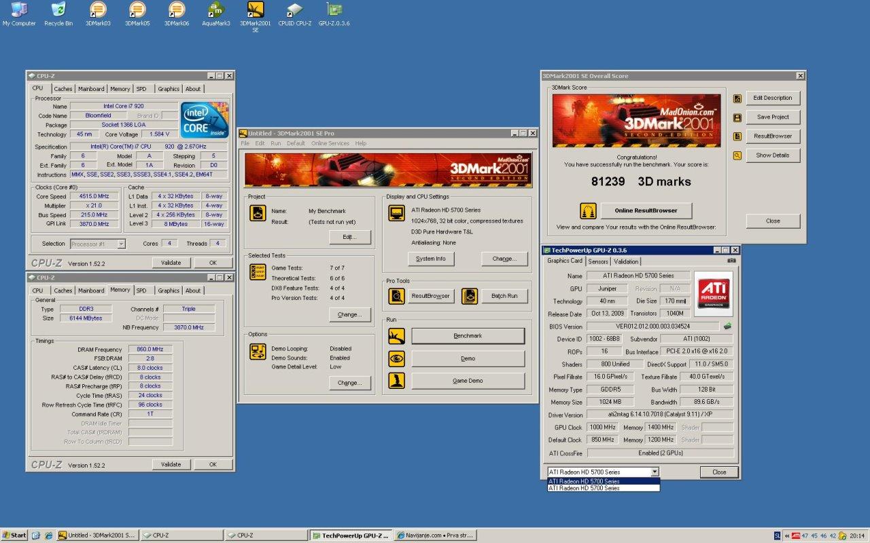Click the BIOS Version field VER012.012.000.003.034524
Viewport: 870px width, 543px height.
tap(652, 326)
